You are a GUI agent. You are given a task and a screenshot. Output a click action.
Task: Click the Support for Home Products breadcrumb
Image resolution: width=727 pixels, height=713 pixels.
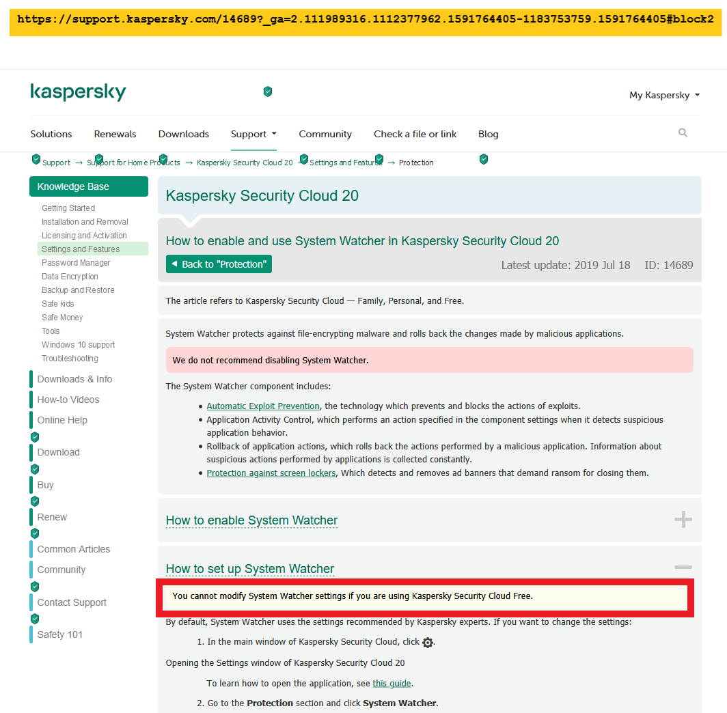(x=133, y=163)
